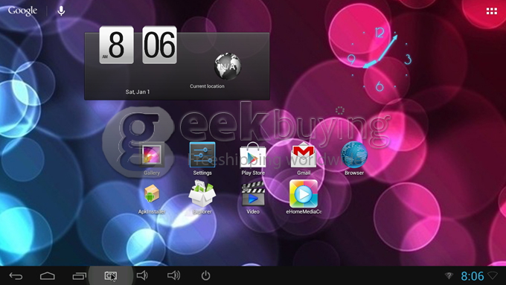
Task: Lower volume with the volume down icon
Action: pos(142,275)
